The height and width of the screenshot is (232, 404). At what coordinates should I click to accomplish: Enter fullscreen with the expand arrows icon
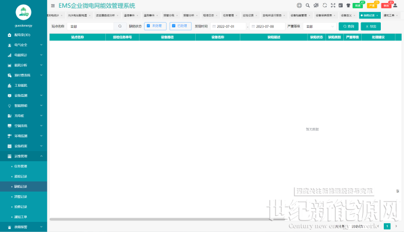[333, 5]
